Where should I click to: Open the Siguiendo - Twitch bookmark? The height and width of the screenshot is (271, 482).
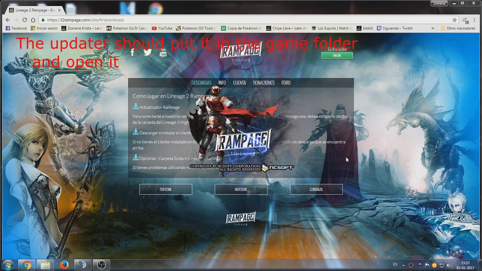pos(395,28)
